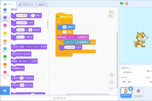This screenshot has height=101, width=152.
Task: Select the Rocketship sprite thumbnail
Action: click(x=138, y=93)
